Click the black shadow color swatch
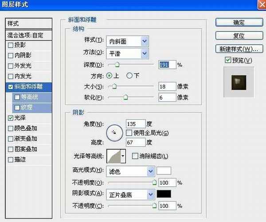The width and height of the screenshot is (266, 222). click(164, 194)
